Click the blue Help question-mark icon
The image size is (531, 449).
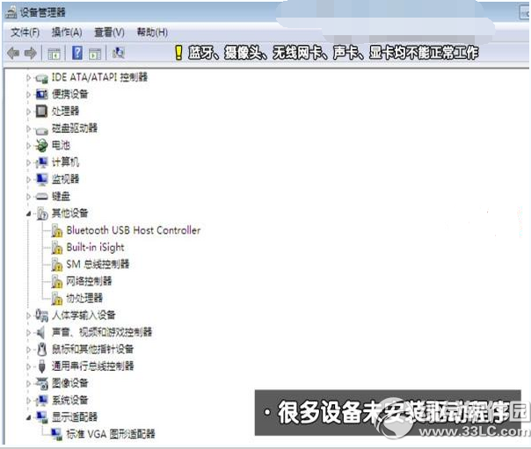[77, 53]
